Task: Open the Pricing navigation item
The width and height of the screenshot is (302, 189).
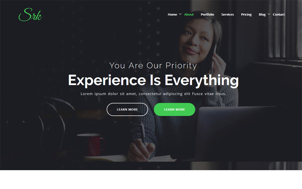Action: tap(246, 15)
